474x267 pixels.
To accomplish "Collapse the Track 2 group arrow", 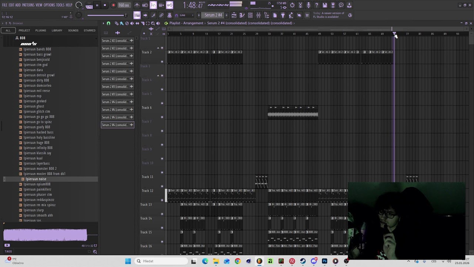I will [x=158, y=48].
